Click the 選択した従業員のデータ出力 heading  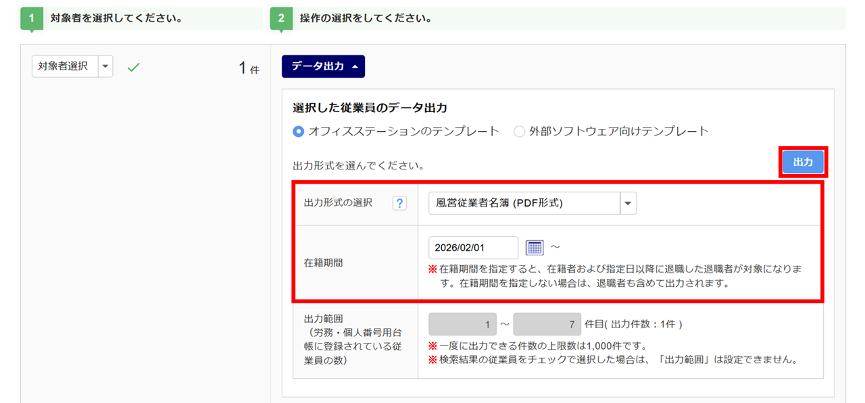(x=370, y=108)
